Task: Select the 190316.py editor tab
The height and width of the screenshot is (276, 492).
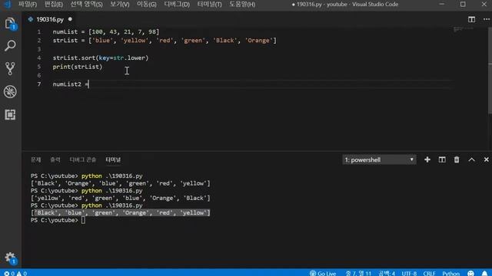Action: point(49,19)
